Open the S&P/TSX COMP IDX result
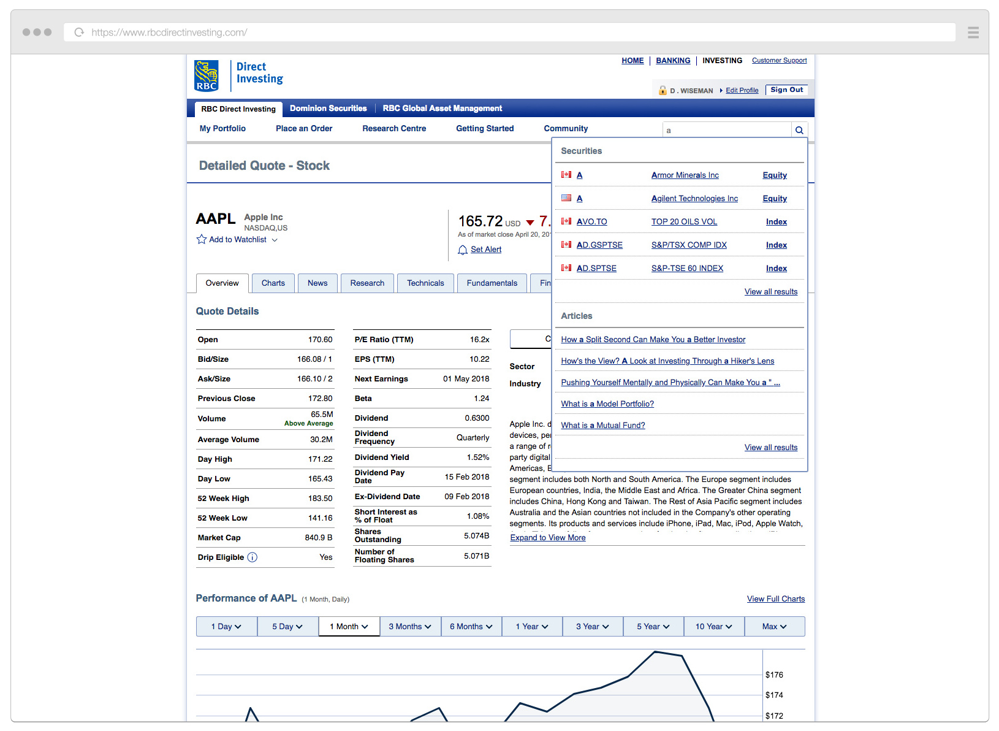 click(689, 245)
